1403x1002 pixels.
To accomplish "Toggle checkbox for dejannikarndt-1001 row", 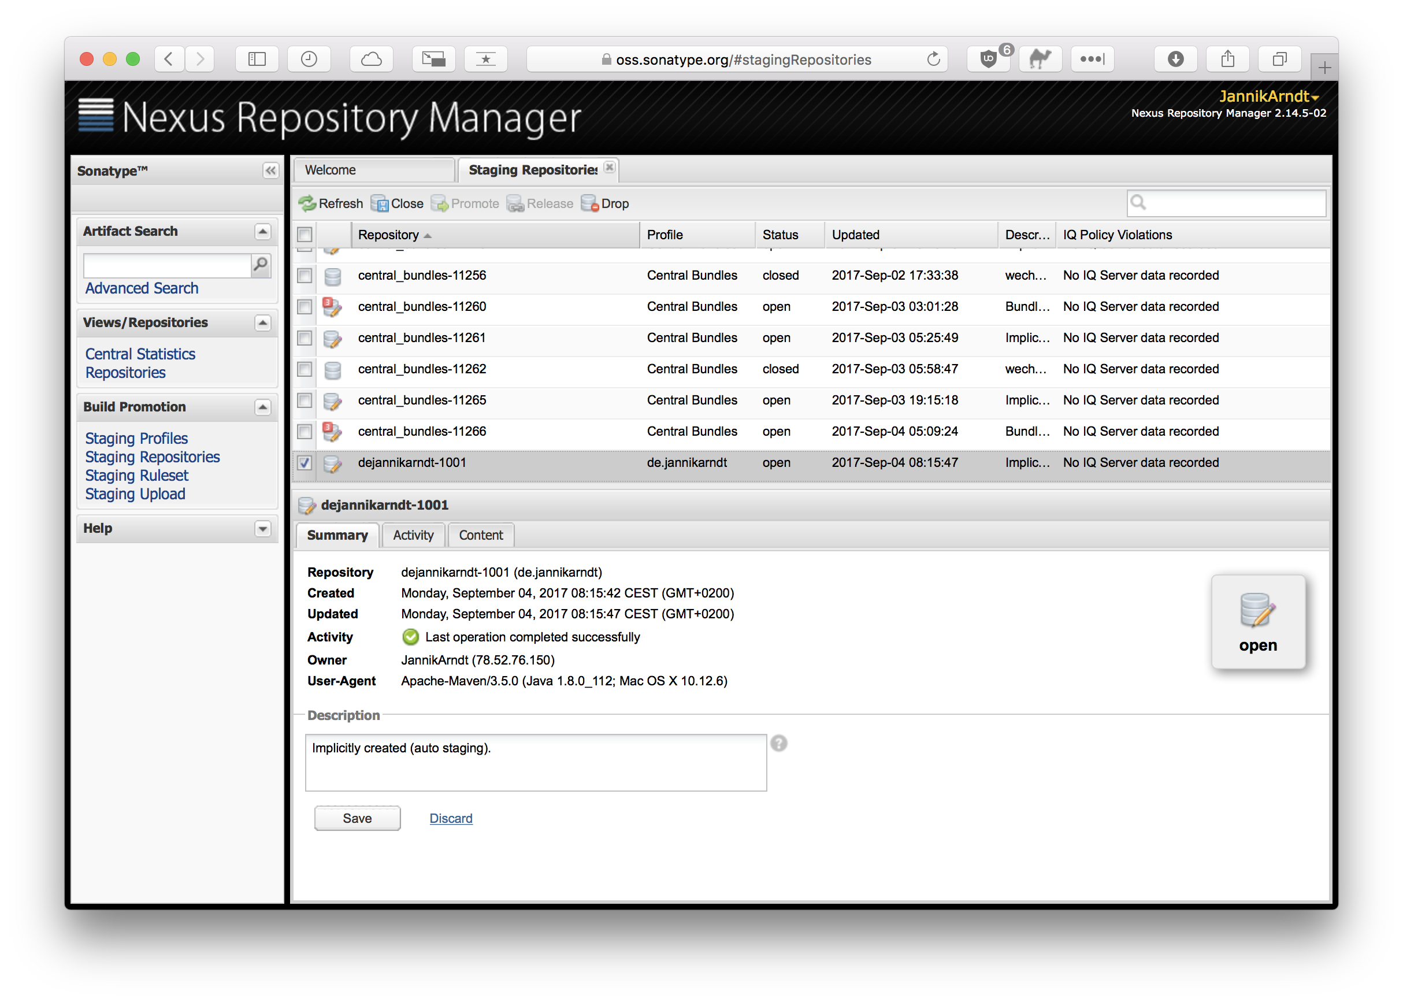I will [306, 463].
